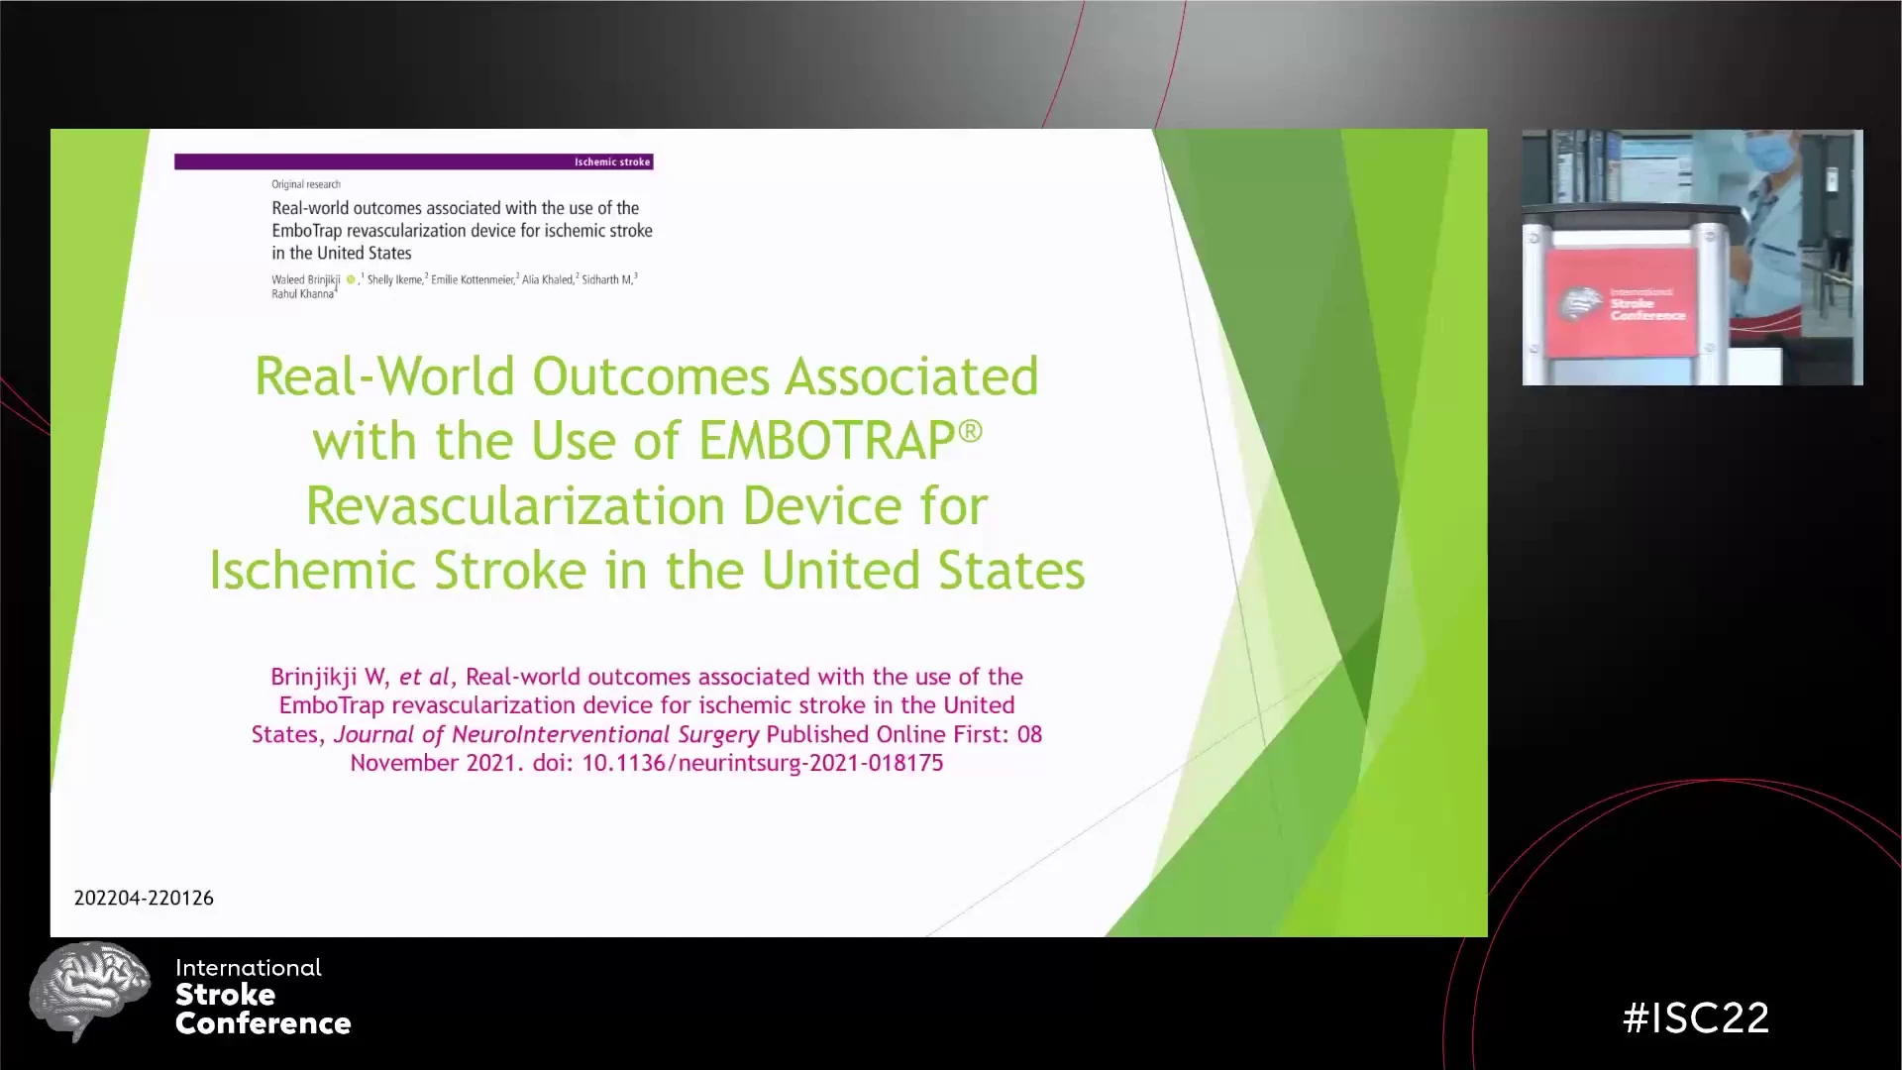Click author name Emilie Kottenmeier
This screenshot has height=1070, width=1902.
point(473,280)
